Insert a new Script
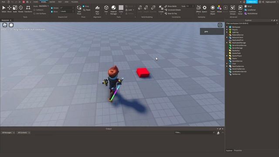The width and height of the screenshot is (279, 157). click(248, 6)
